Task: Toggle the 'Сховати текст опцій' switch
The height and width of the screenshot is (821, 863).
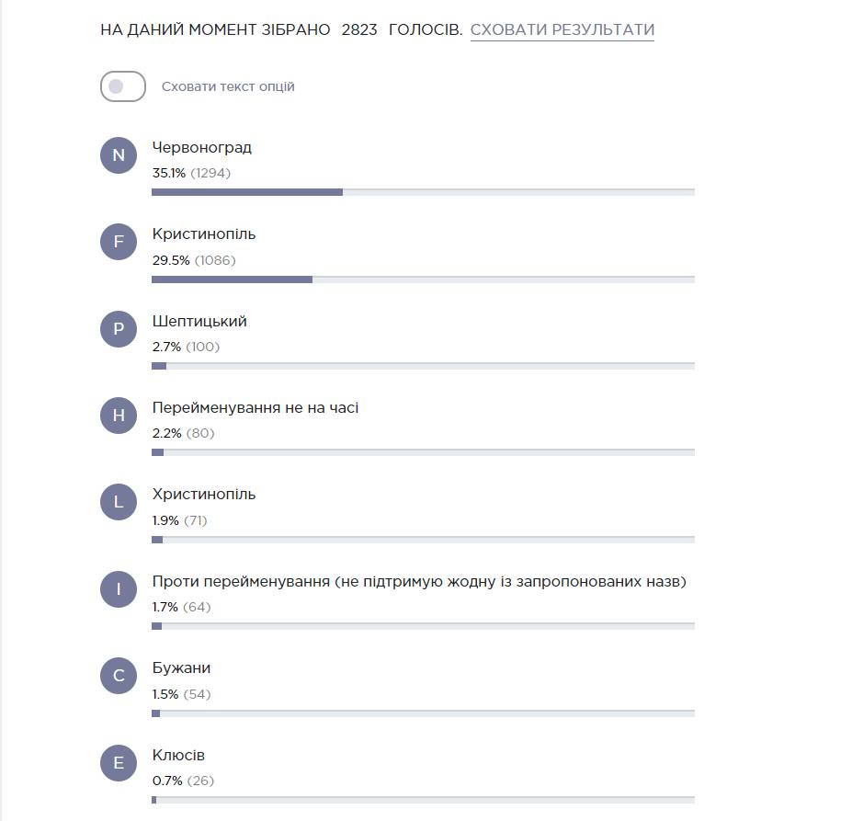Action: coord(123,86)
